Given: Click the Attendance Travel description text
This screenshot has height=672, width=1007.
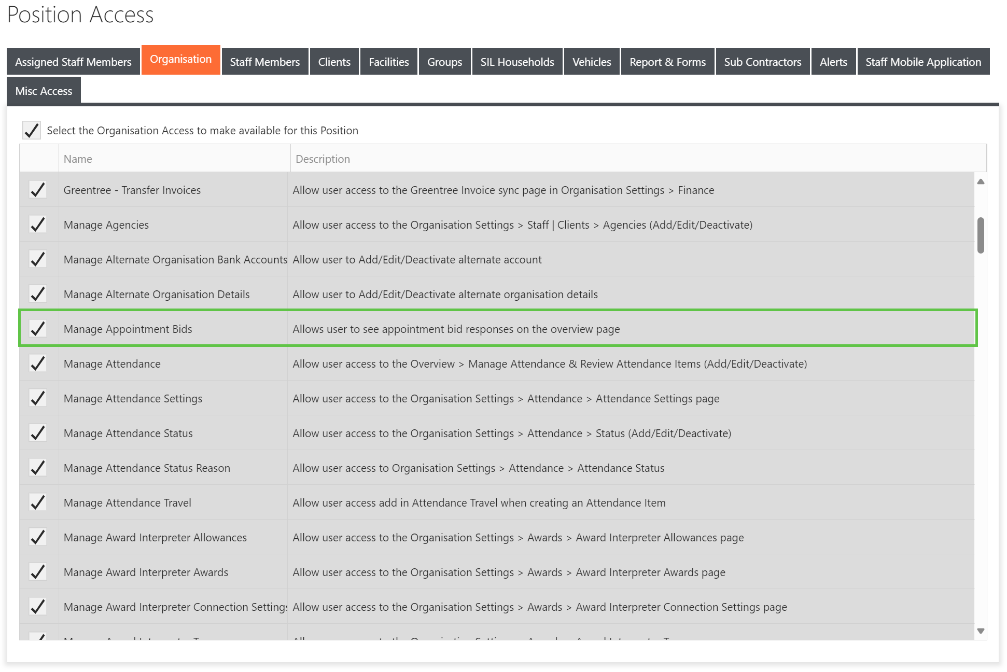Looking at the screenshot, I should 479,503.
